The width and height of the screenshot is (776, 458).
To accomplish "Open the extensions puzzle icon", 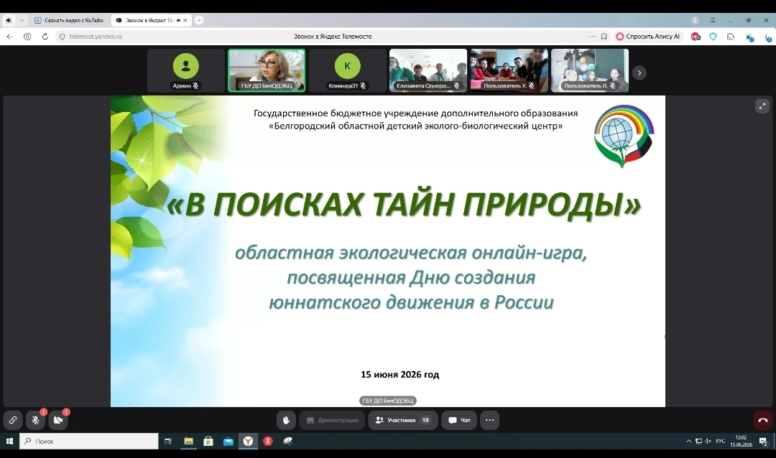I will (731, 37).
